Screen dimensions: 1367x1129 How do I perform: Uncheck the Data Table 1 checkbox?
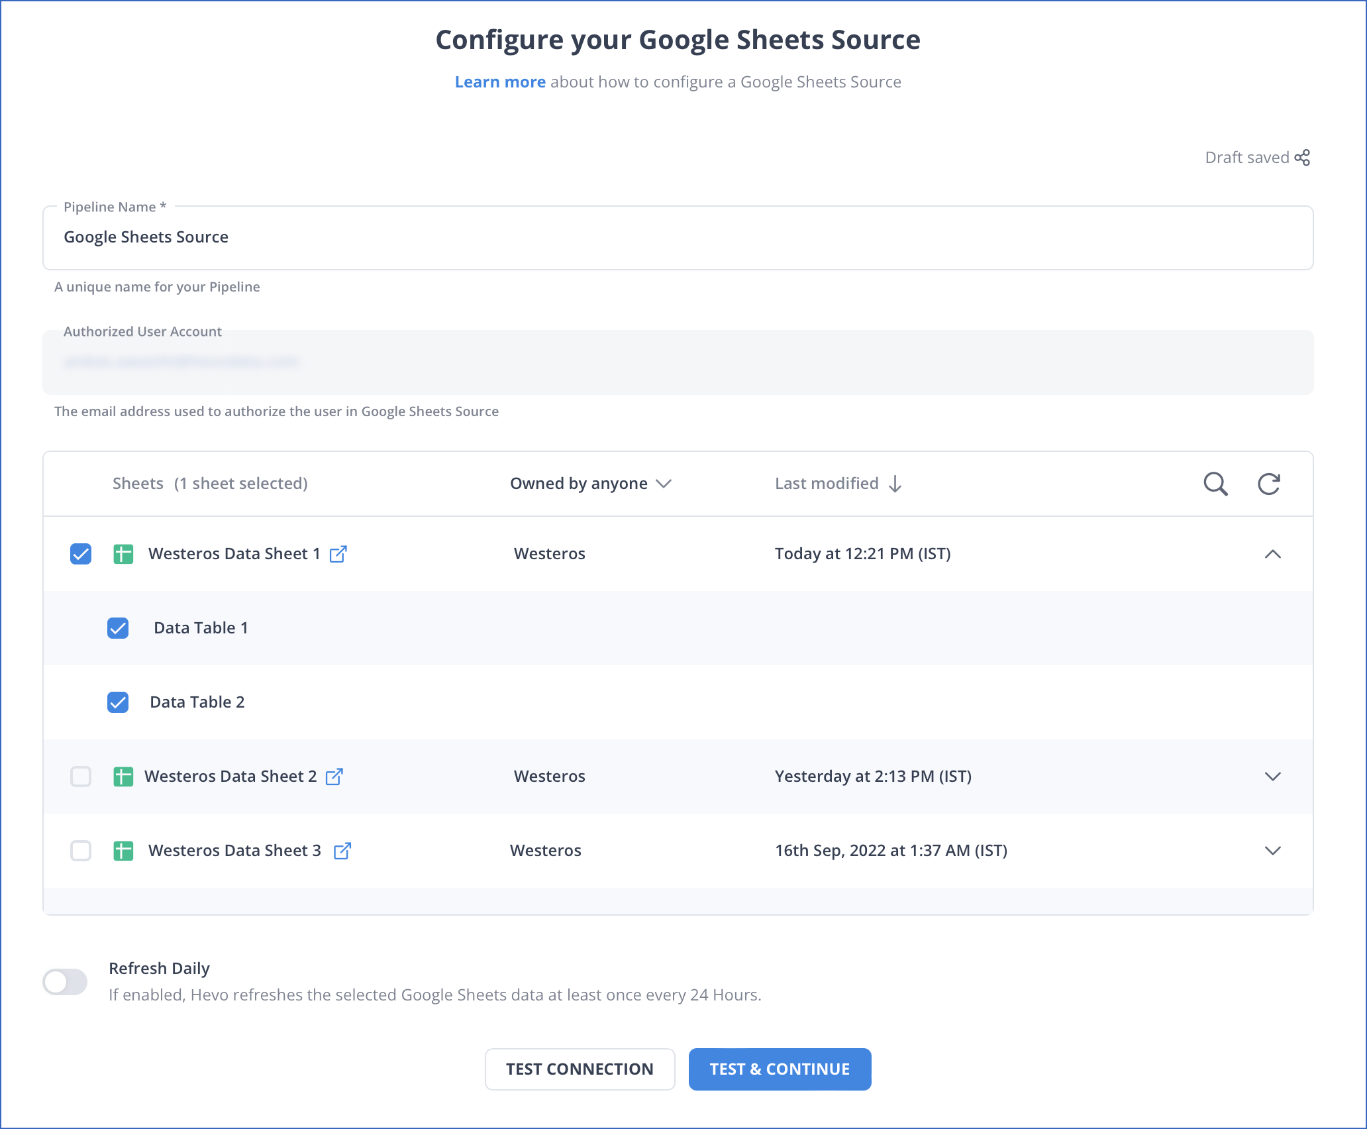click(x=118, y=628)
